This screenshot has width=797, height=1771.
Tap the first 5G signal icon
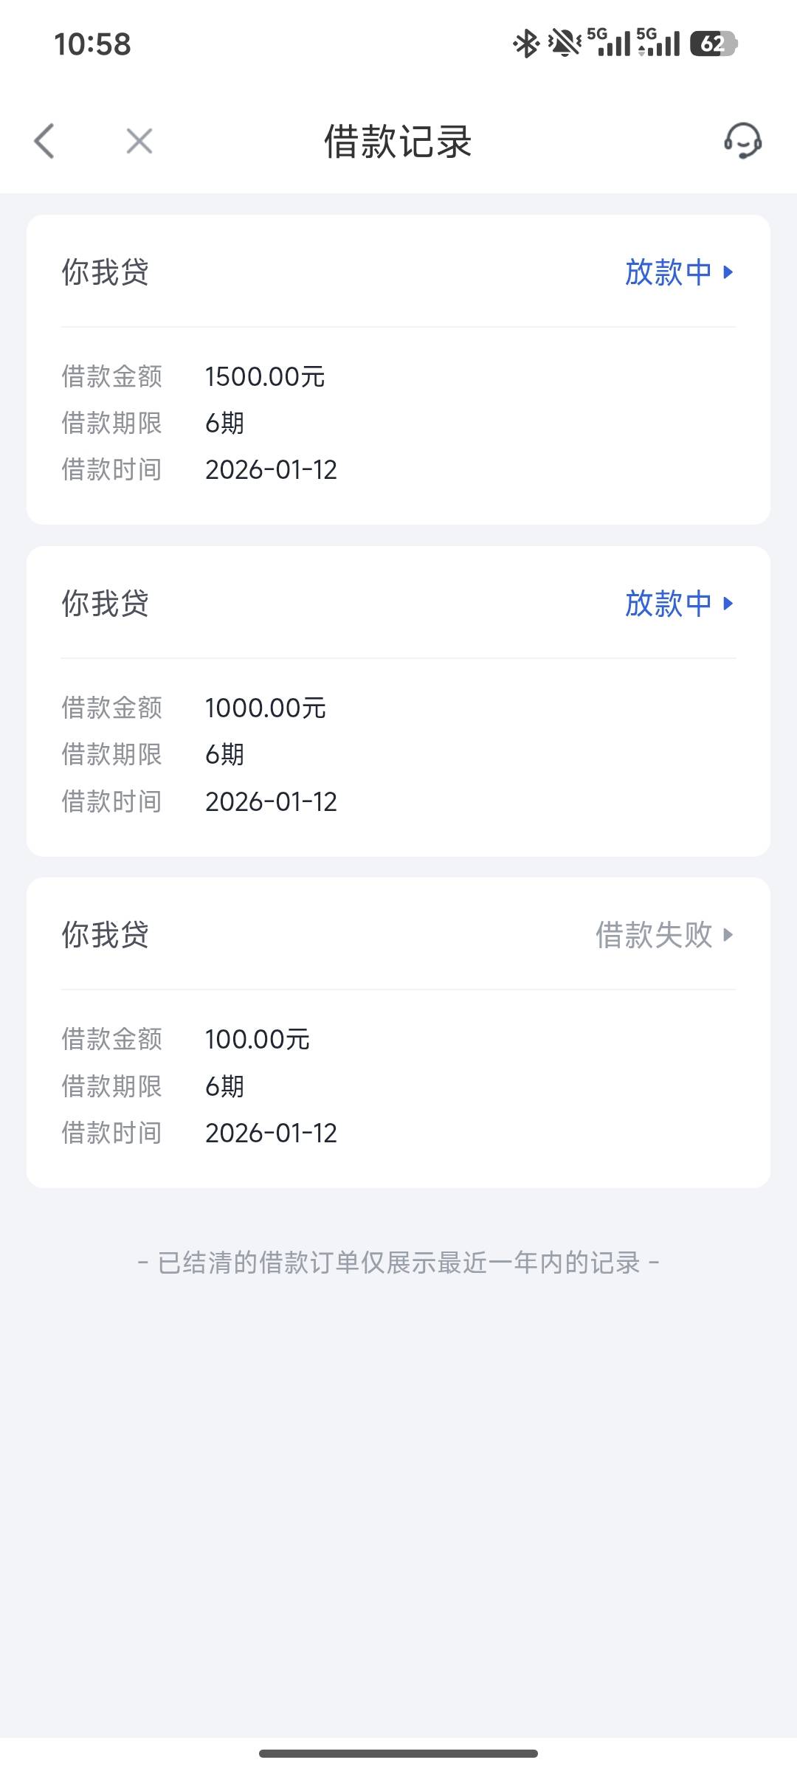[x=610, y=43]
